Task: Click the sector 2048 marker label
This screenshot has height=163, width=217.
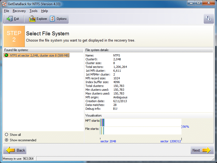Action: point(108,141)
